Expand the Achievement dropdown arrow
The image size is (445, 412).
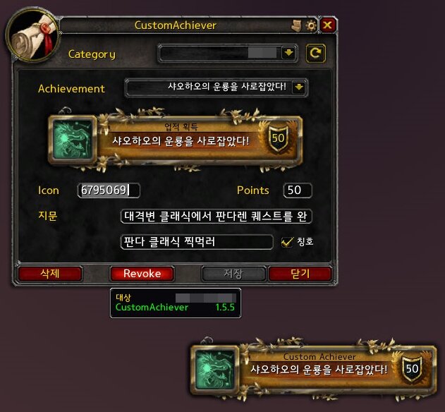point(299,87)
